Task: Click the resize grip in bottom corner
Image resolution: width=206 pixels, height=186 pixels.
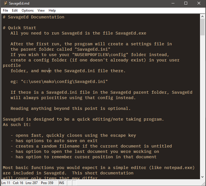Action: (203, 183)
